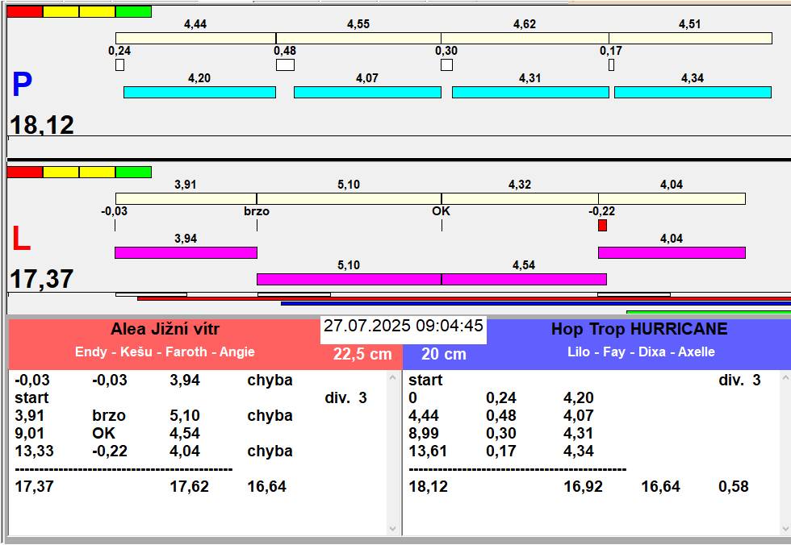
Task: Click the 16,92 value in right results
Action: click(x=583, y=487)
